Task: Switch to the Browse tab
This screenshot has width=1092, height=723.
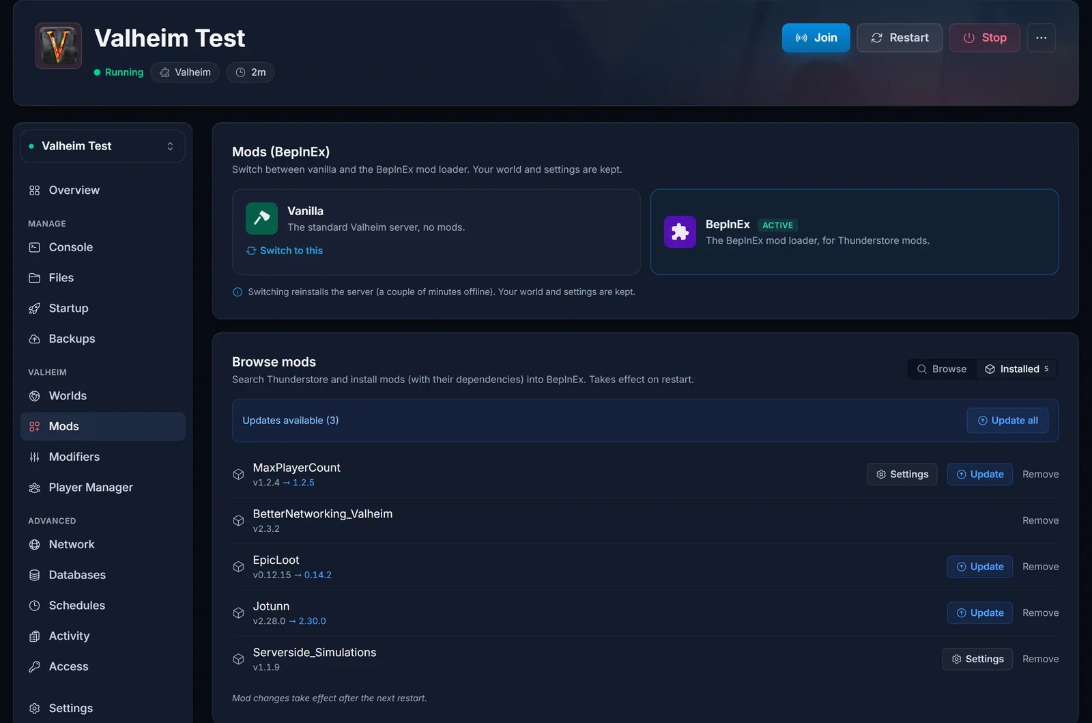Action: point(942,369)
